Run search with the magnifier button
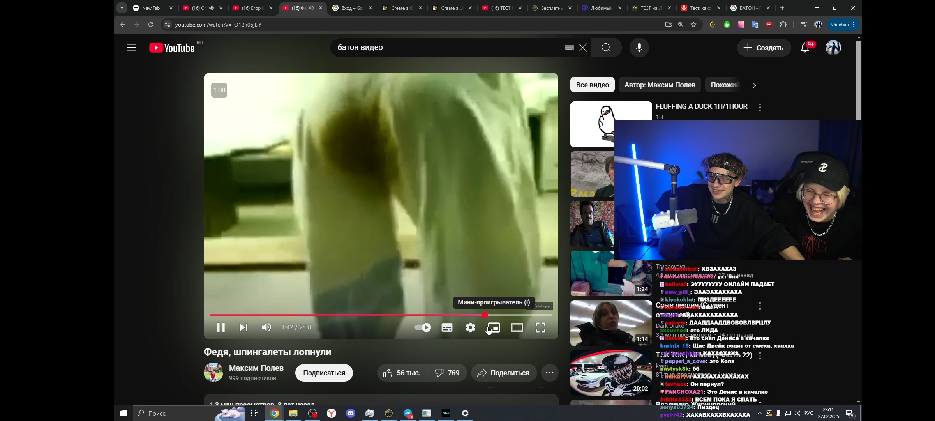This screenshot has width=935, height=421. tap(606, 48)
